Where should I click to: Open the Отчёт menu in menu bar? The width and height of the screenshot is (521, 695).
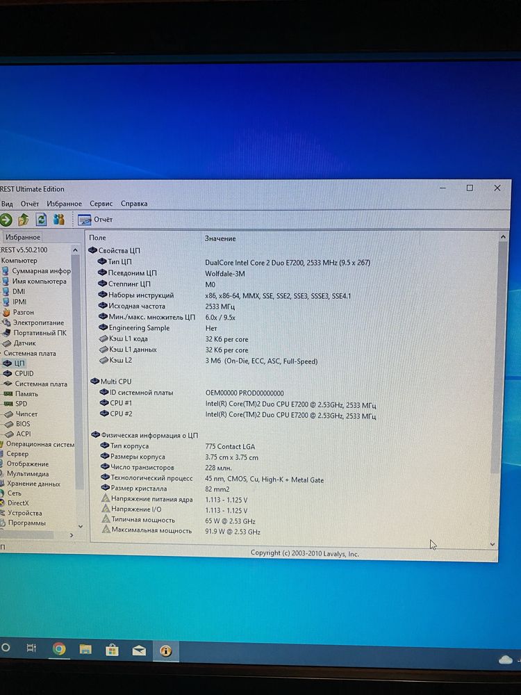tap(30, 204)
